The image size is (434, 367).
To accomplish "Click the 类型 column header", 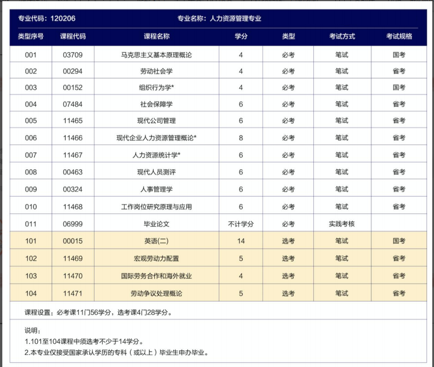I will 288,36.
